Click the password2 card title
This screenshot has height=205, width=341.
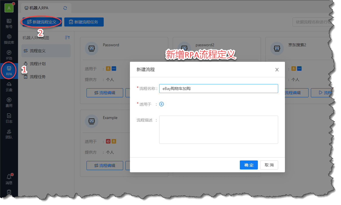pos(205,45)
